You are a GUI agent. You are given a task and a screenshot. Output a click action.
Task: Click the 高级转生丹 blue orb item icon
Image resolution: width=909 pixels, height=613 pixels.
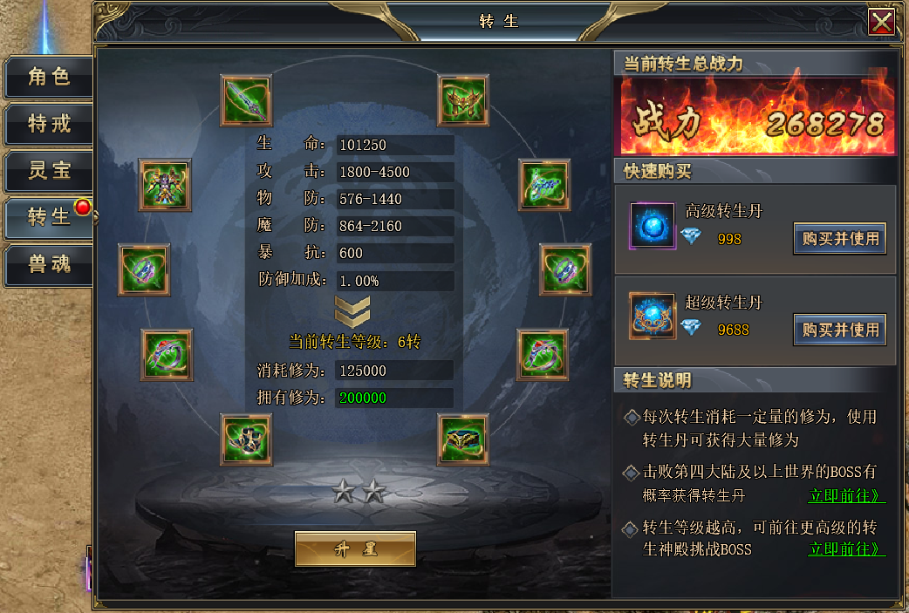(653, 225)
